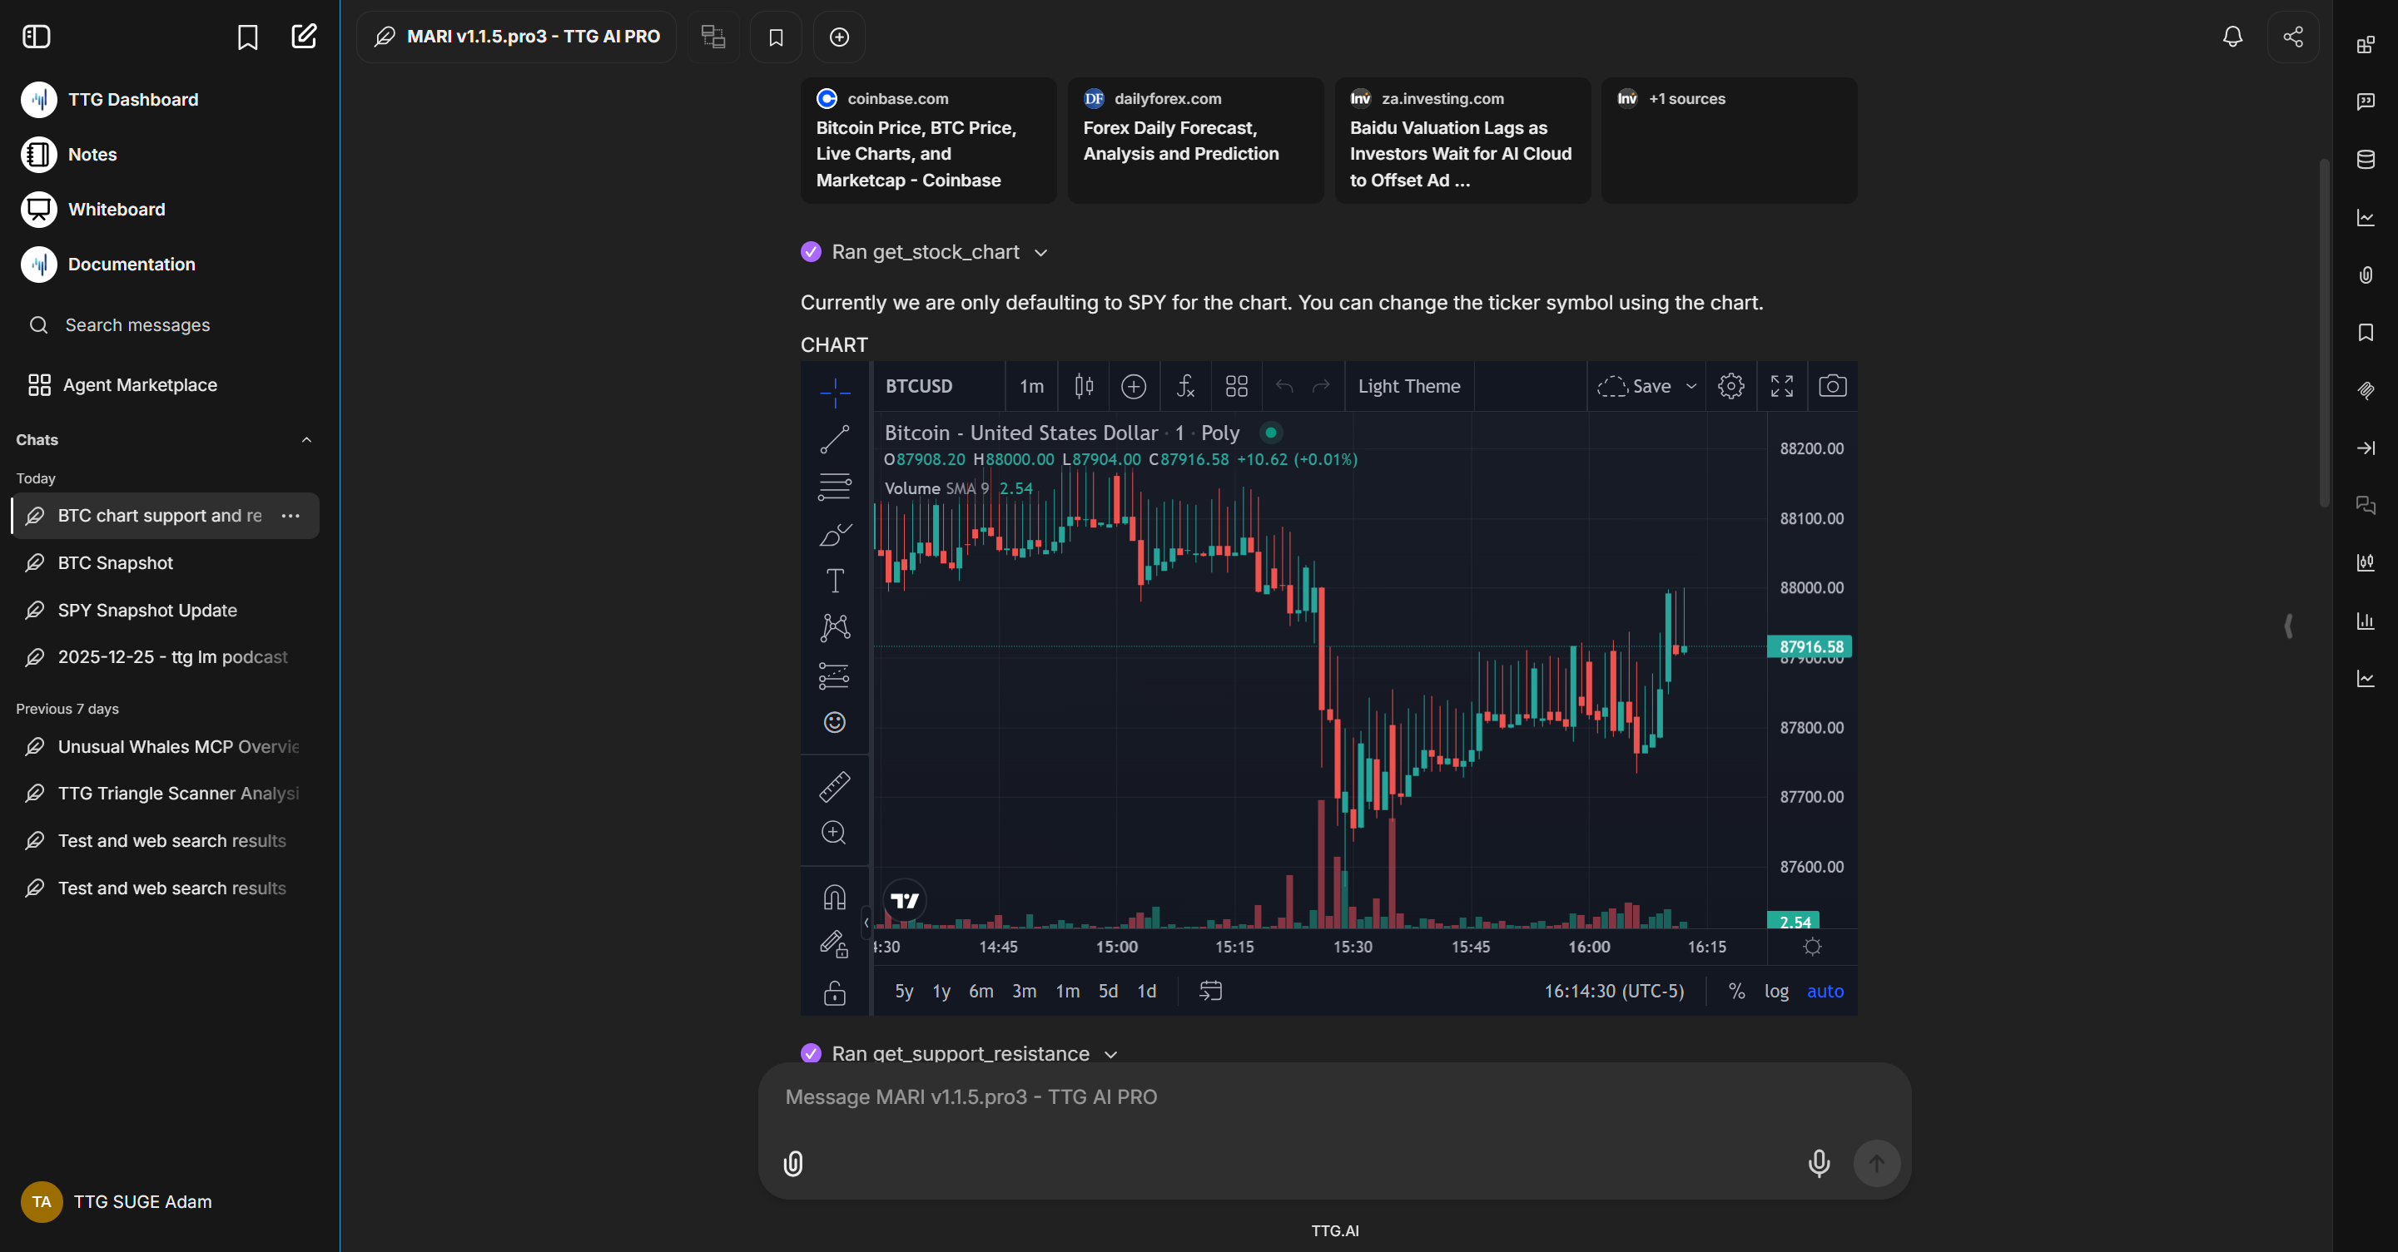Expand the Ran get_stock_chart details
Image resolution: width=2398 pixels, height=1252 pixels.
(1040, 252)
